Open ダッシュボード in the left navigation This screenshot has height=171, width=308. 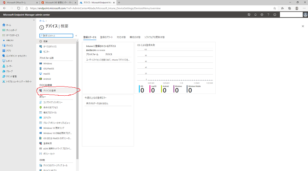pyautogui.click(x=9, y=30)
